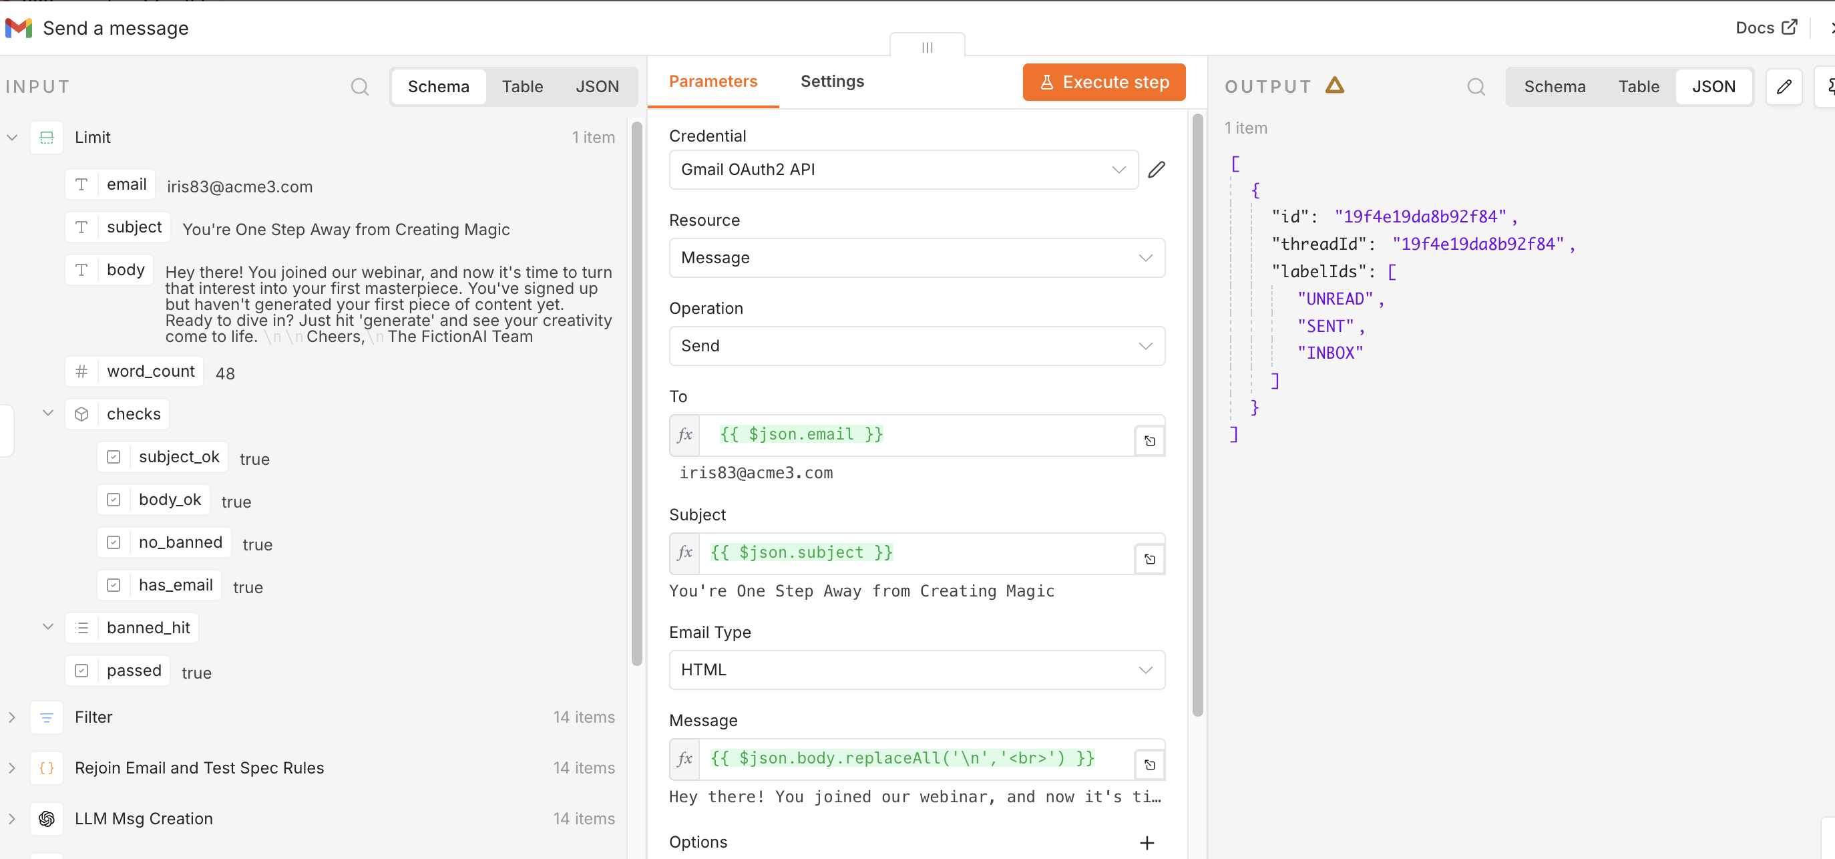The height and width of the screenshot is (859, 1835).
Task: Add an option with the plus icon
Action: click(x=1147, y=842)
